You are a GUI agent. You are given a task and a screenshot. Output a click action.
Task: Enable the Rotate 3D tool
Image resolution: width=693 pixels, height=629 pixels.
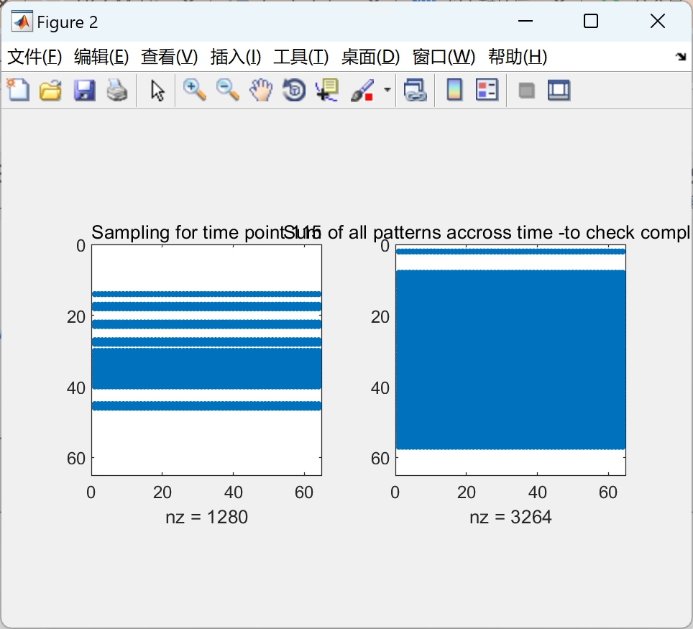[294, 90]
